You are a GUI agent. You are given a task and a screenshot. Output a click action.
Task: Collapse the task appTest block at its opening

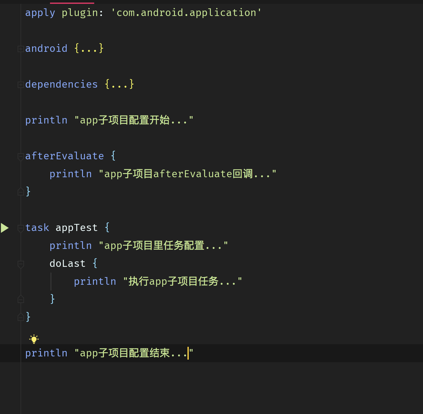click(x=21, y=228)
